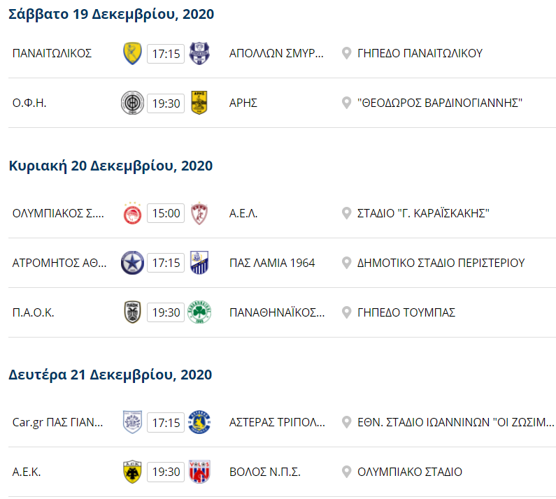This screenshot has height=499, width=556.
Task: Click the Volos NPS team crest
Action: tap(199, 472)
